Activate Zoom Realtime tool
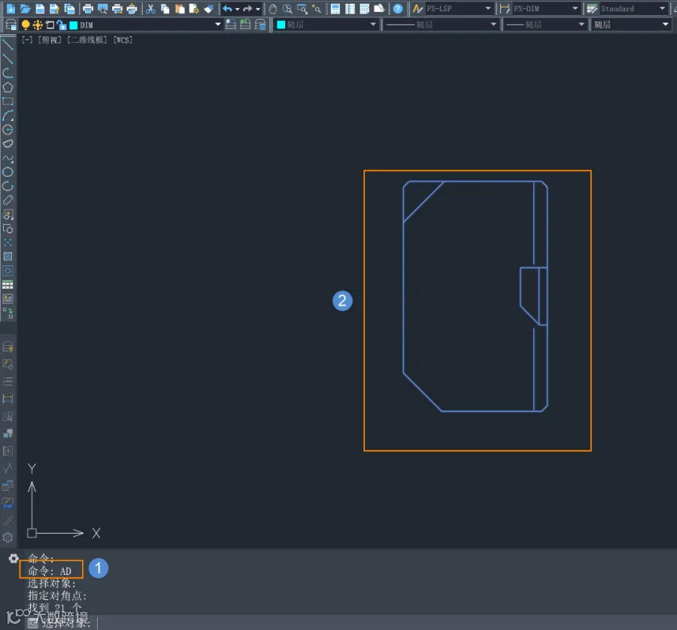The height and width of the screenshot is (630, 677). coord(287,8)
